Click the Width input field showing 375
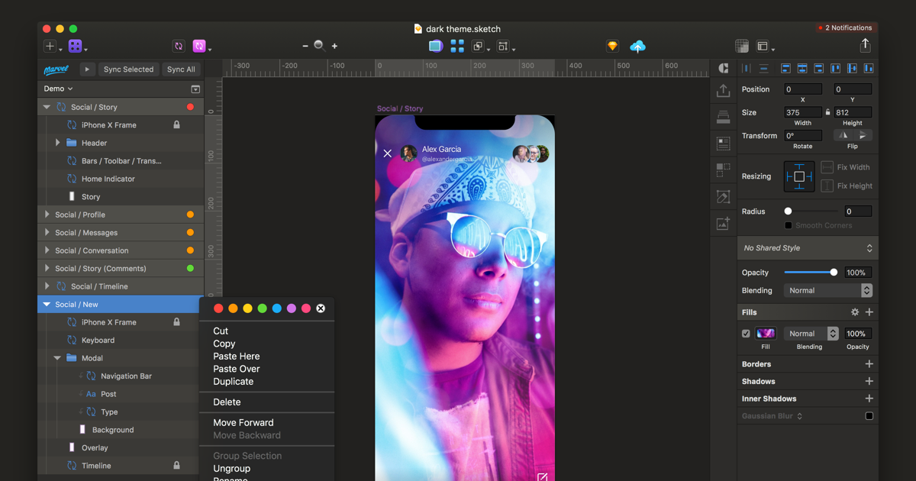This screenshot has width=916, height=481. point(802,111)
